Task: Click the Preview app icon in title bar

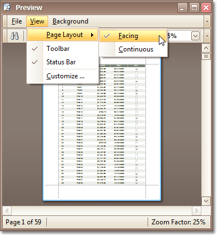Action: point(7,7)
